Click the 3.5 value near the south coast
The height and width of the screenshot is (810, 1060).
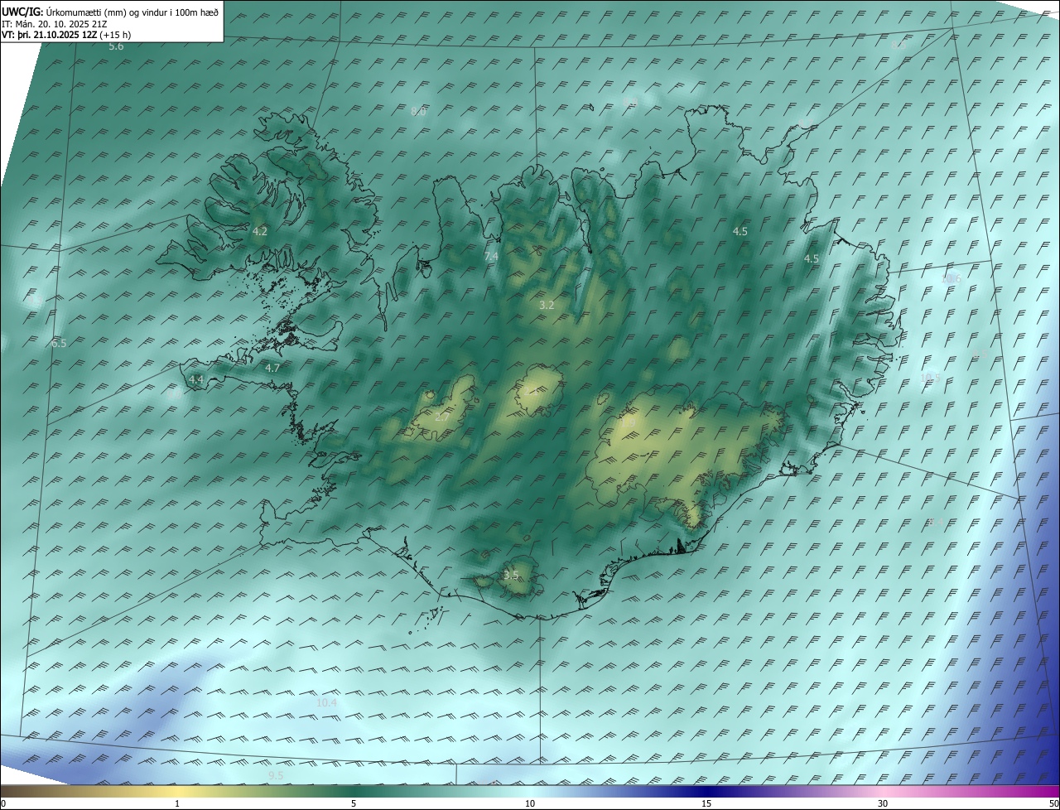click(x=511, y=575)
